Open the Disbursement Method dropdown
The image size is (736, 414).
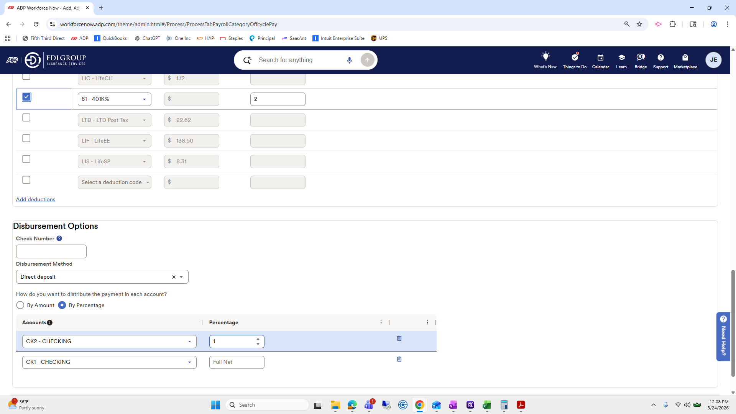click(181, 277)
